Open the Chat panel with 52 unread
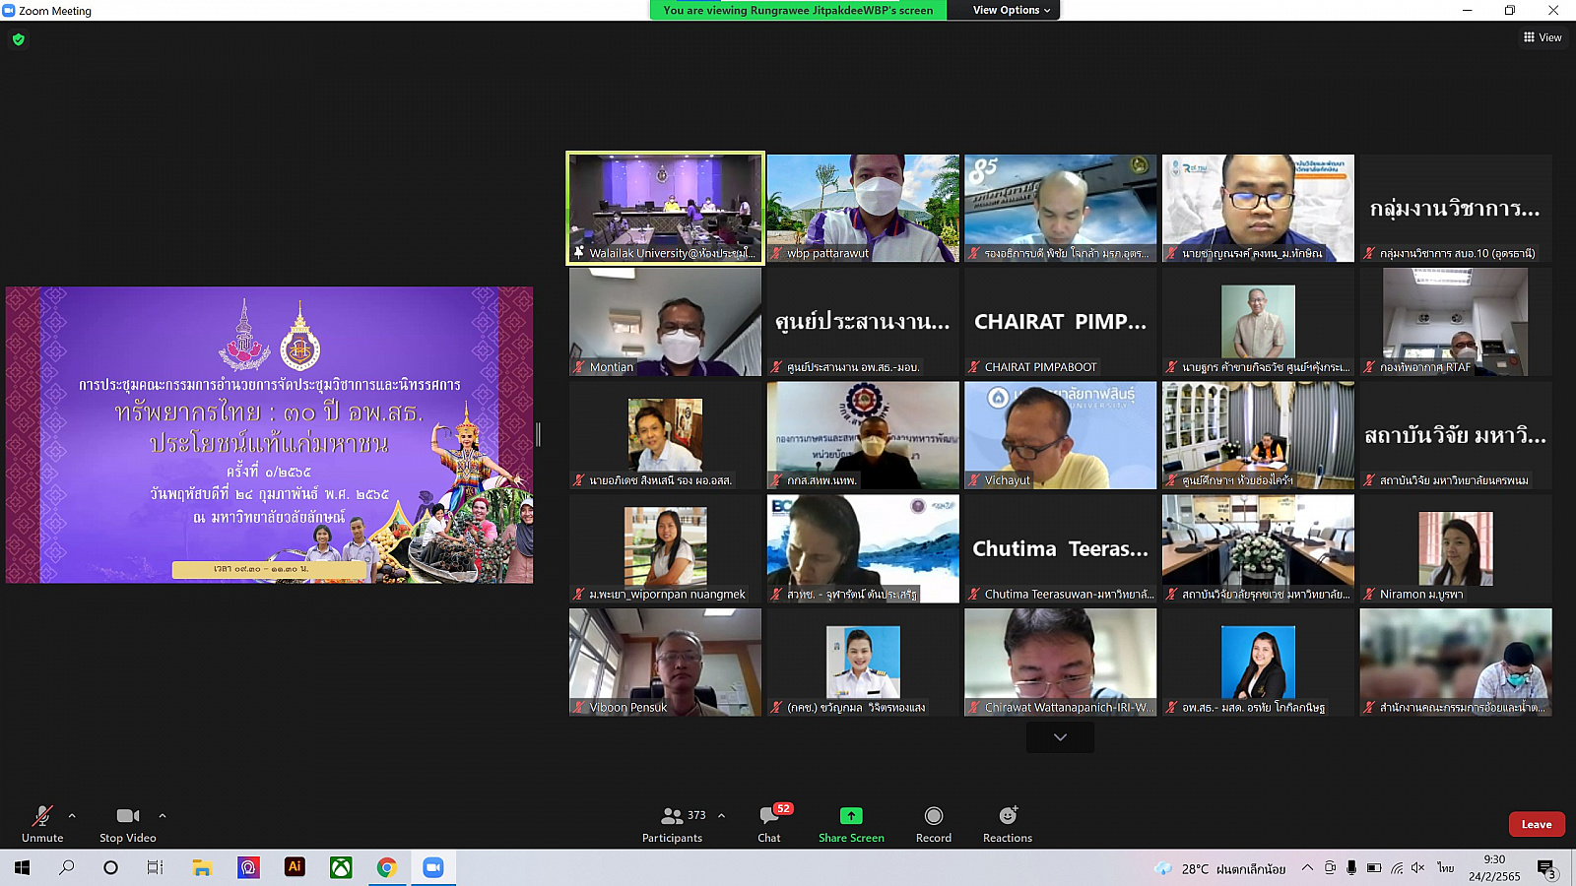Image resolution: width=1576 pixels, height=886 pixels. 769,816
